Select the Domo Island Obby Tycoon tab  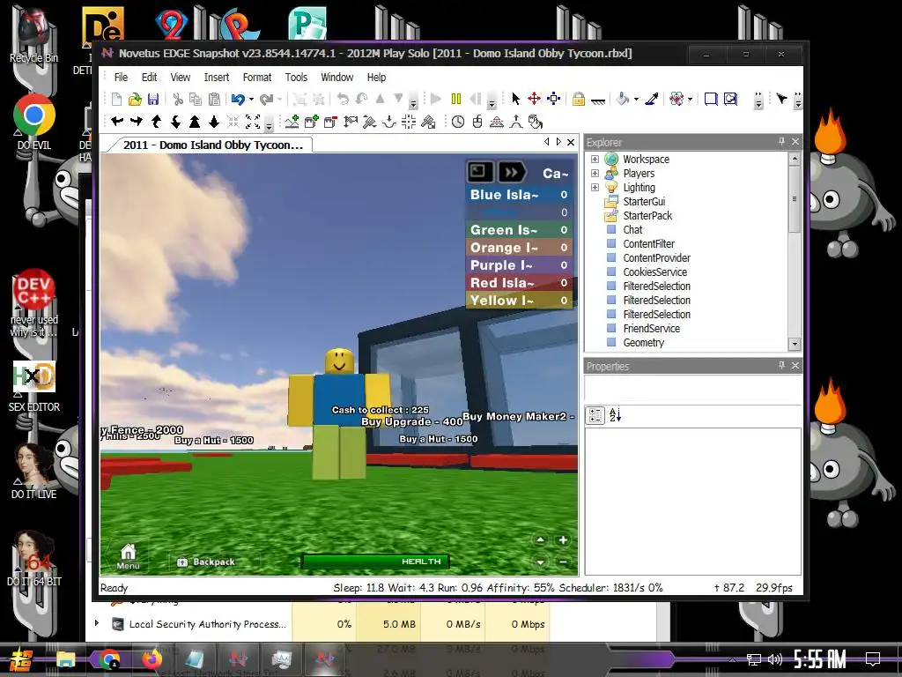pos(212,145)
